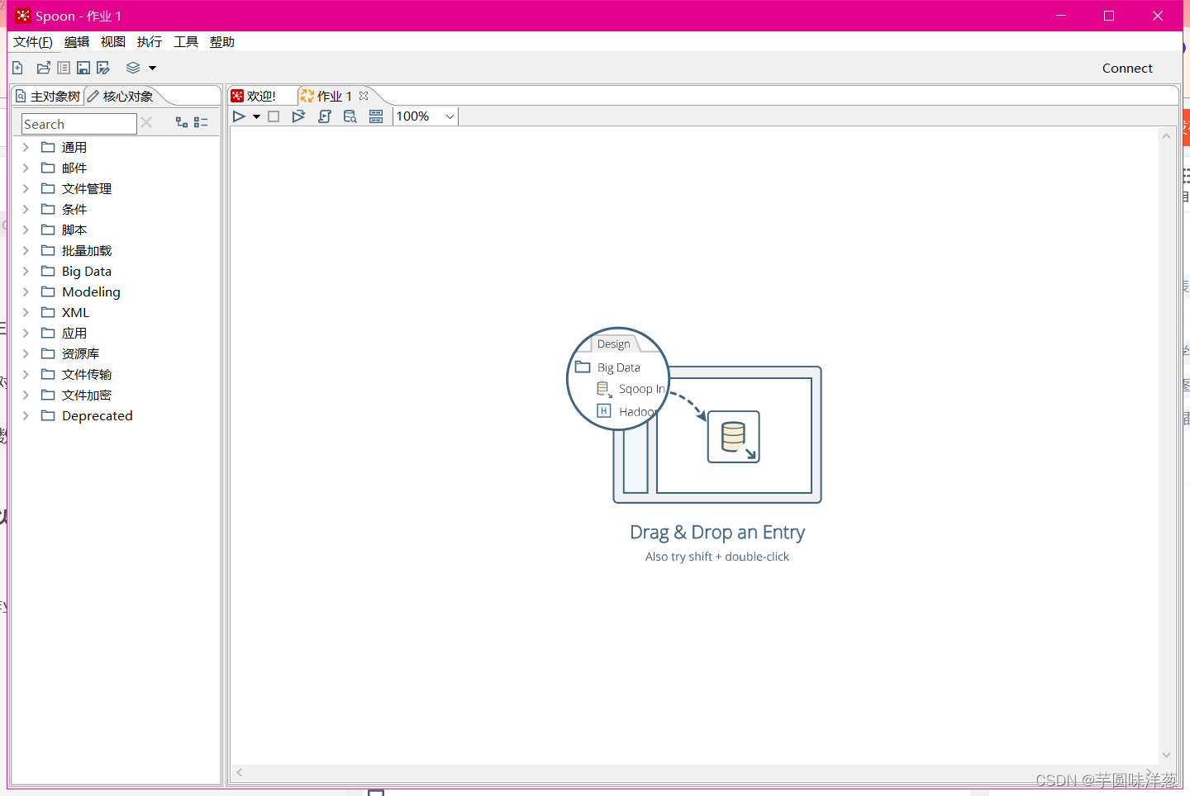Image resolution: width=1190 pixels, height=796 pixels.
Task: Click the expand all tree icon
Action: click(x=182, y=122)
